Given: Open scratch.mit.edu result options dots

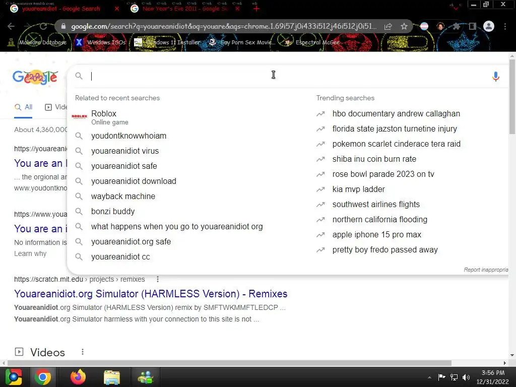Looking at the screenshot, I should coord(158,279).
